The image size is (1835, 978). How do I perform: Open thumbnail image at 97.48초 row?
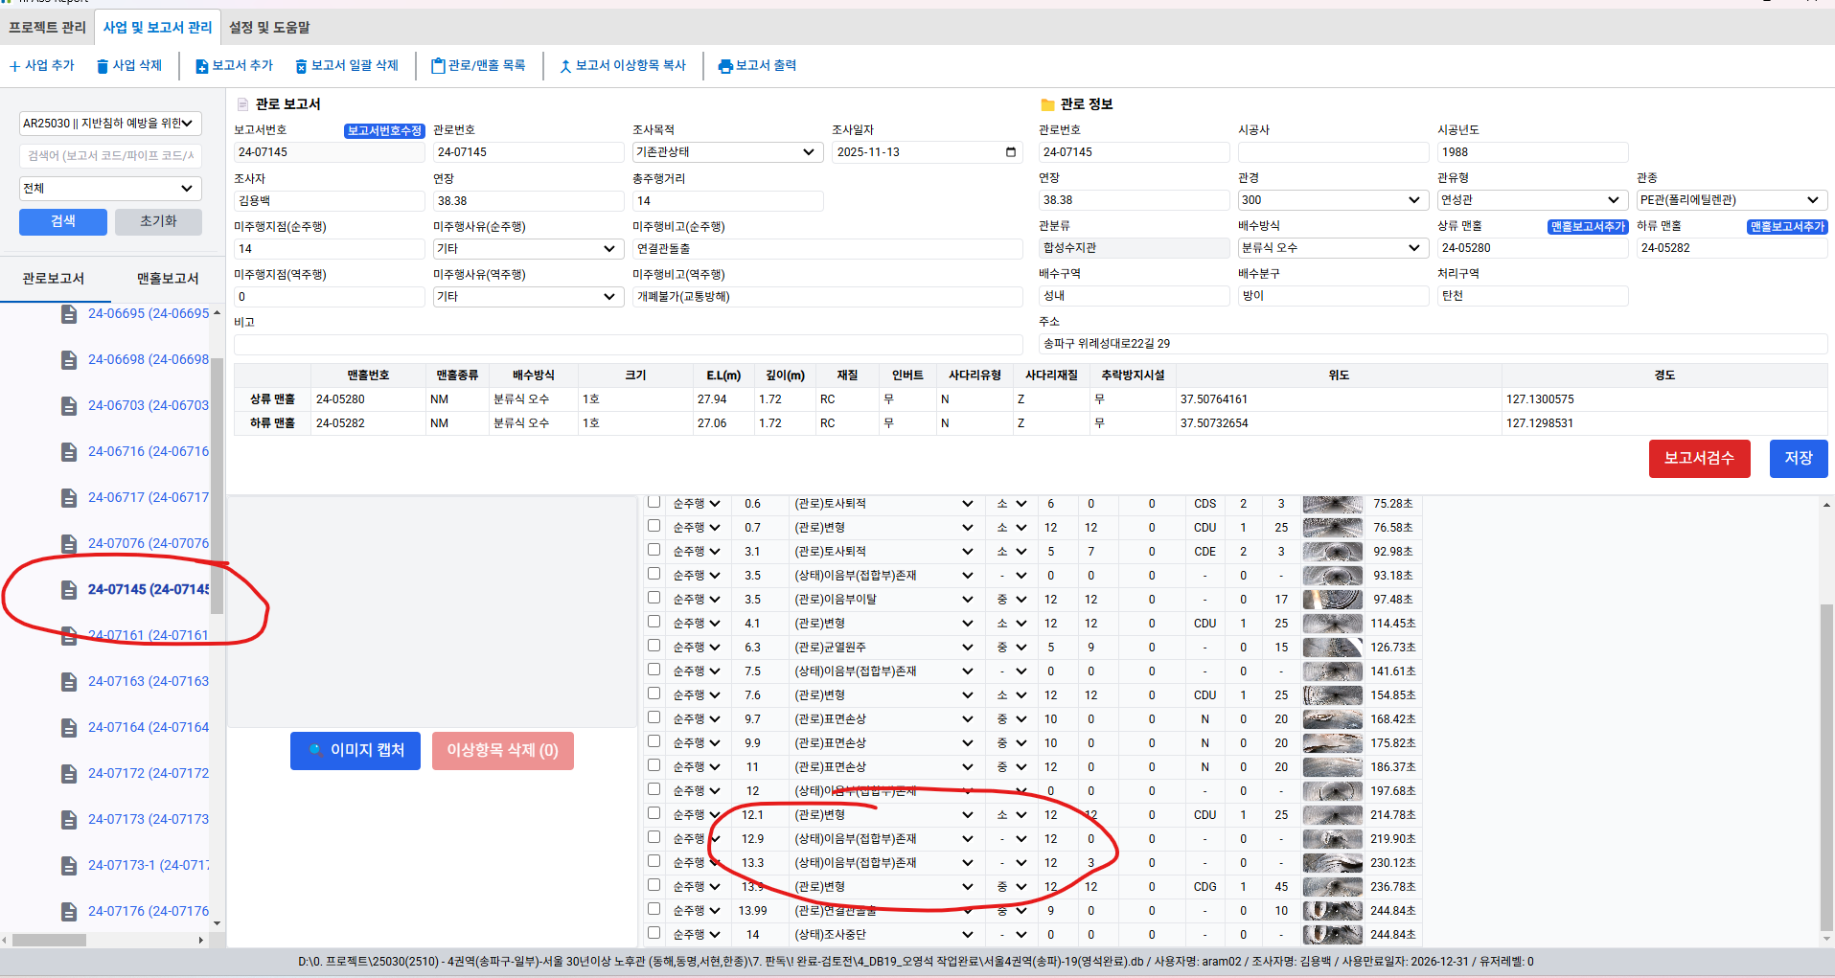[1332, 600]
